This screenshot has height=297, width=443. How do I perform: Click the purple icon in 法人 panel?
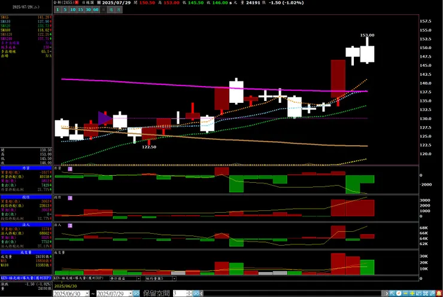(70, 226)
